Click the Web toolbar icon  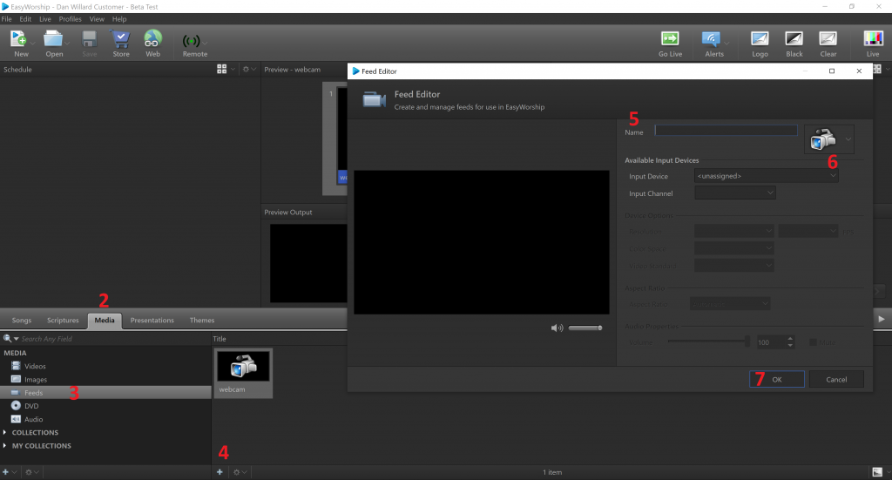pyautogui.click(x=152, y=39)
